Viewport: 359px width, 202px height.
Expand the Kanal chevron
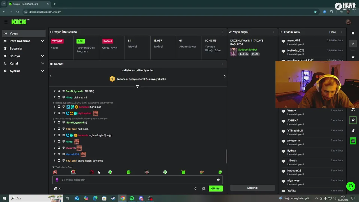coord(43,63)
